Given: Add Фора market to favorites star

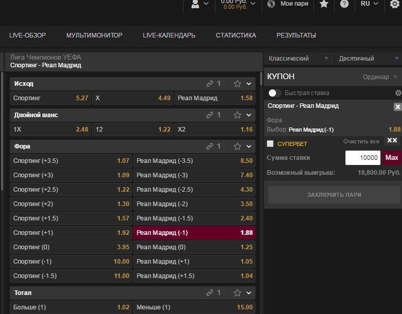Looking at the screenshot, I should click(237, 146).
